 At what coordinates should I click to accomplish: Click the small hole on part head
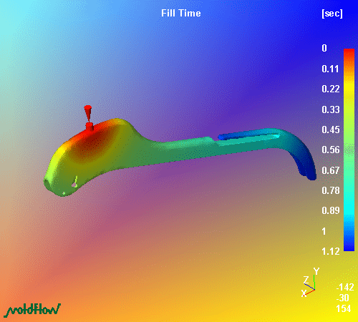74,185
